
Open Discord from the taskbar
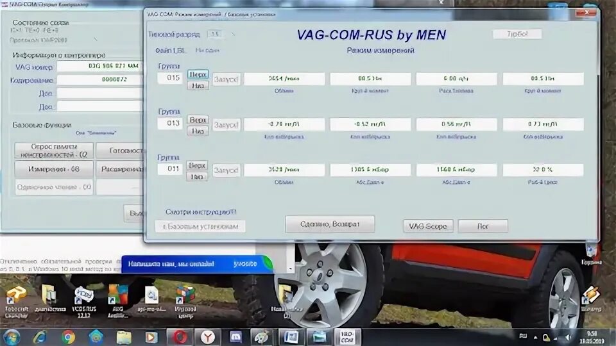coord(235,337)
